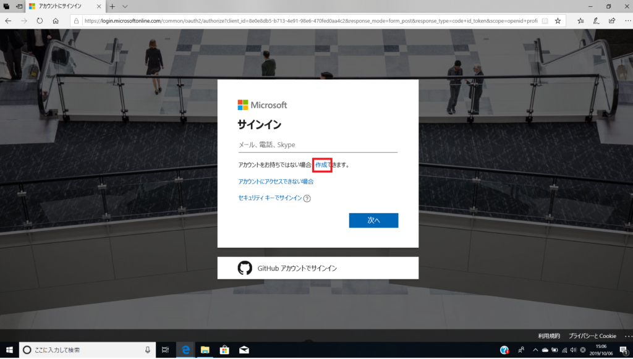This screenshot has height=359, width=633.
Task: Click the volume speaker tray icon
Action: (x=573, y=350)
